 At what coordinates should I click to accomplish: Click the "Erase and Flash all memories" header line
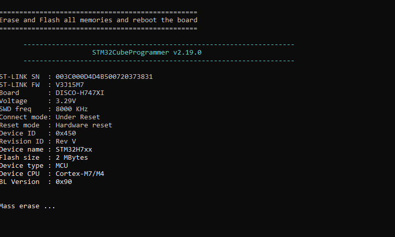[99, 20]
